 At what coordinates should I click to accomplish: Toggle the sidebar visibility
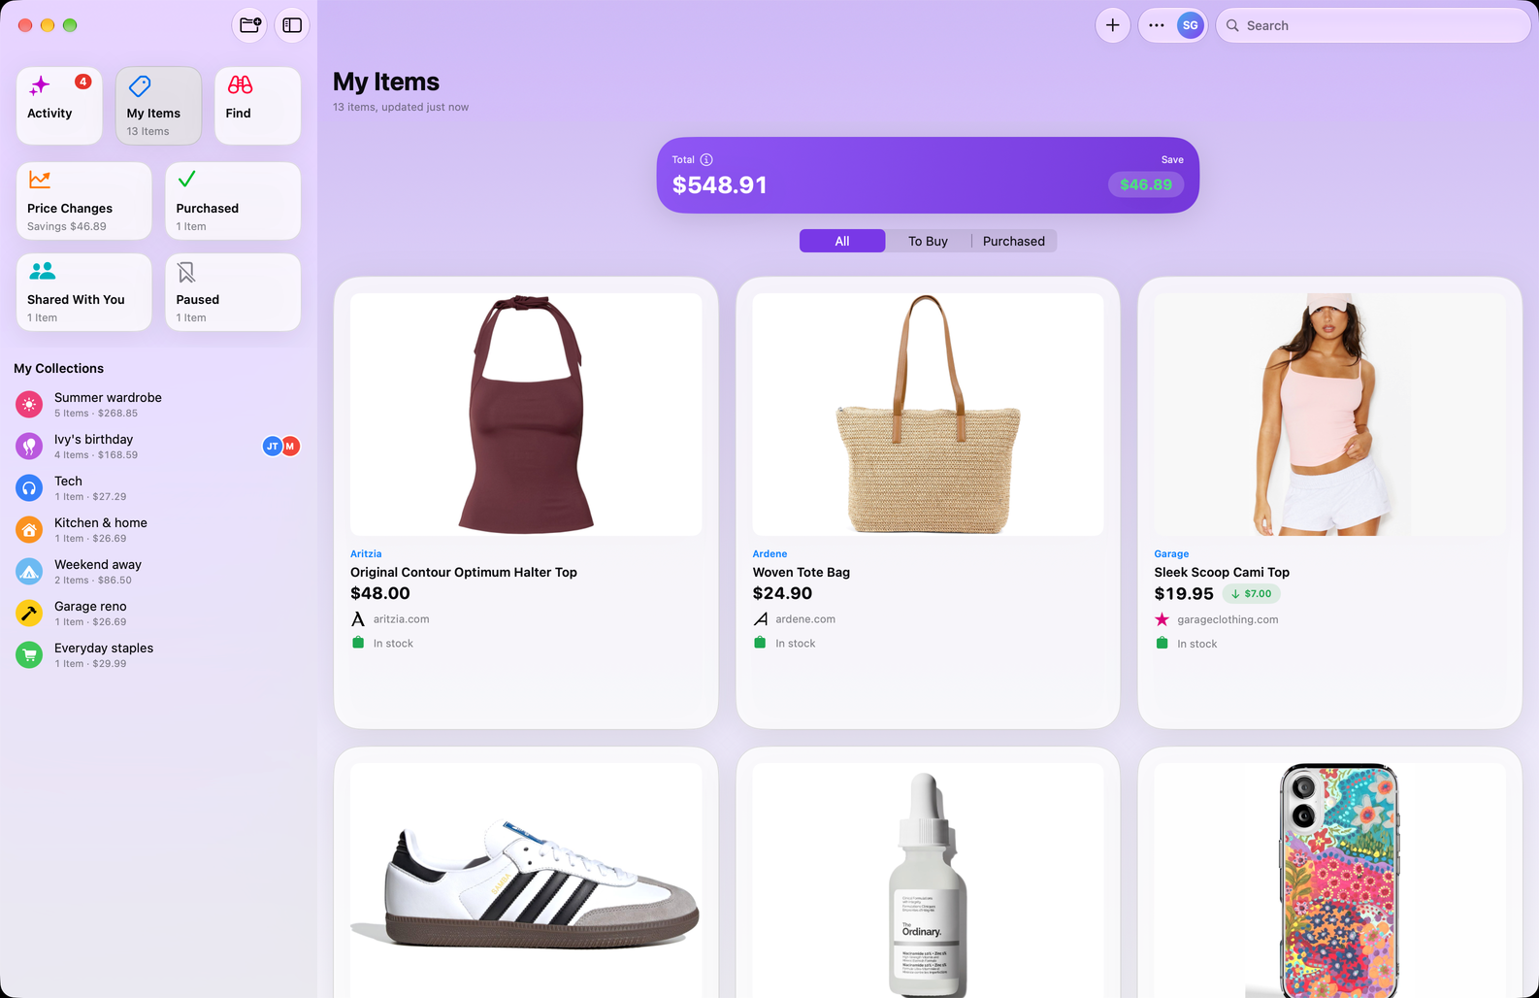292,25
